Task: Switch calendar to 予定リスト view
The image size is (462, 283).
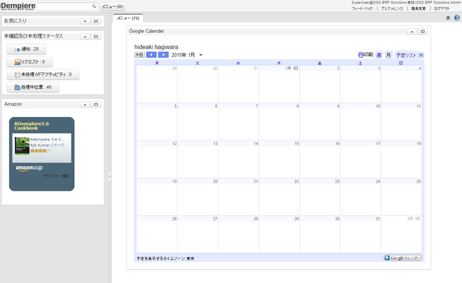Action: (x=406, y=55)
